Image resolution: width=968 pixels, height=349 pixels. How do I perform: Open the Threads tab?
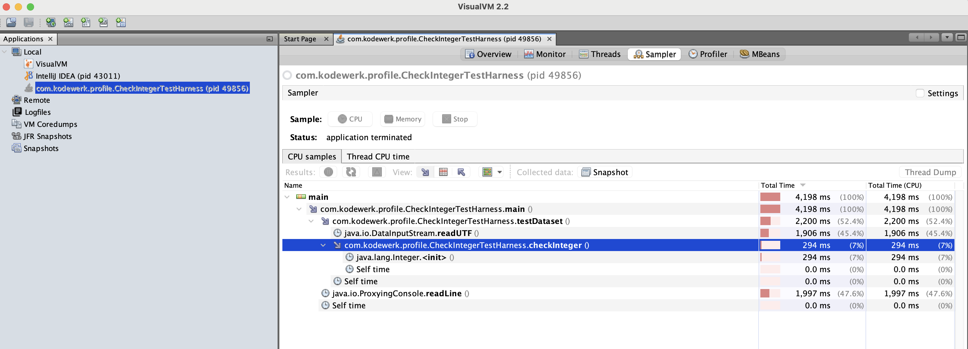click(600, 54)
